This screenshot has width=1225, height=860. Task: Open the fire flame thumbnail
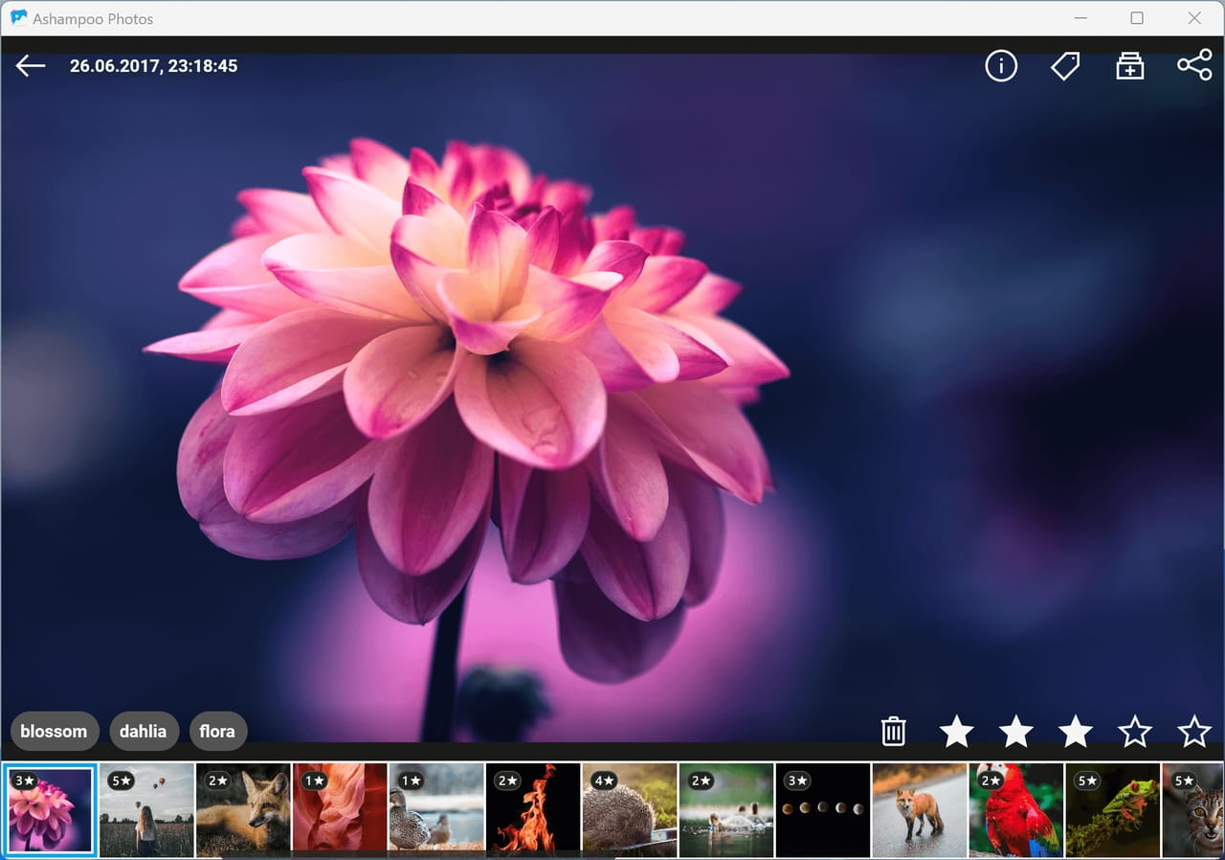pyautogui.click(x=533, y=809)
